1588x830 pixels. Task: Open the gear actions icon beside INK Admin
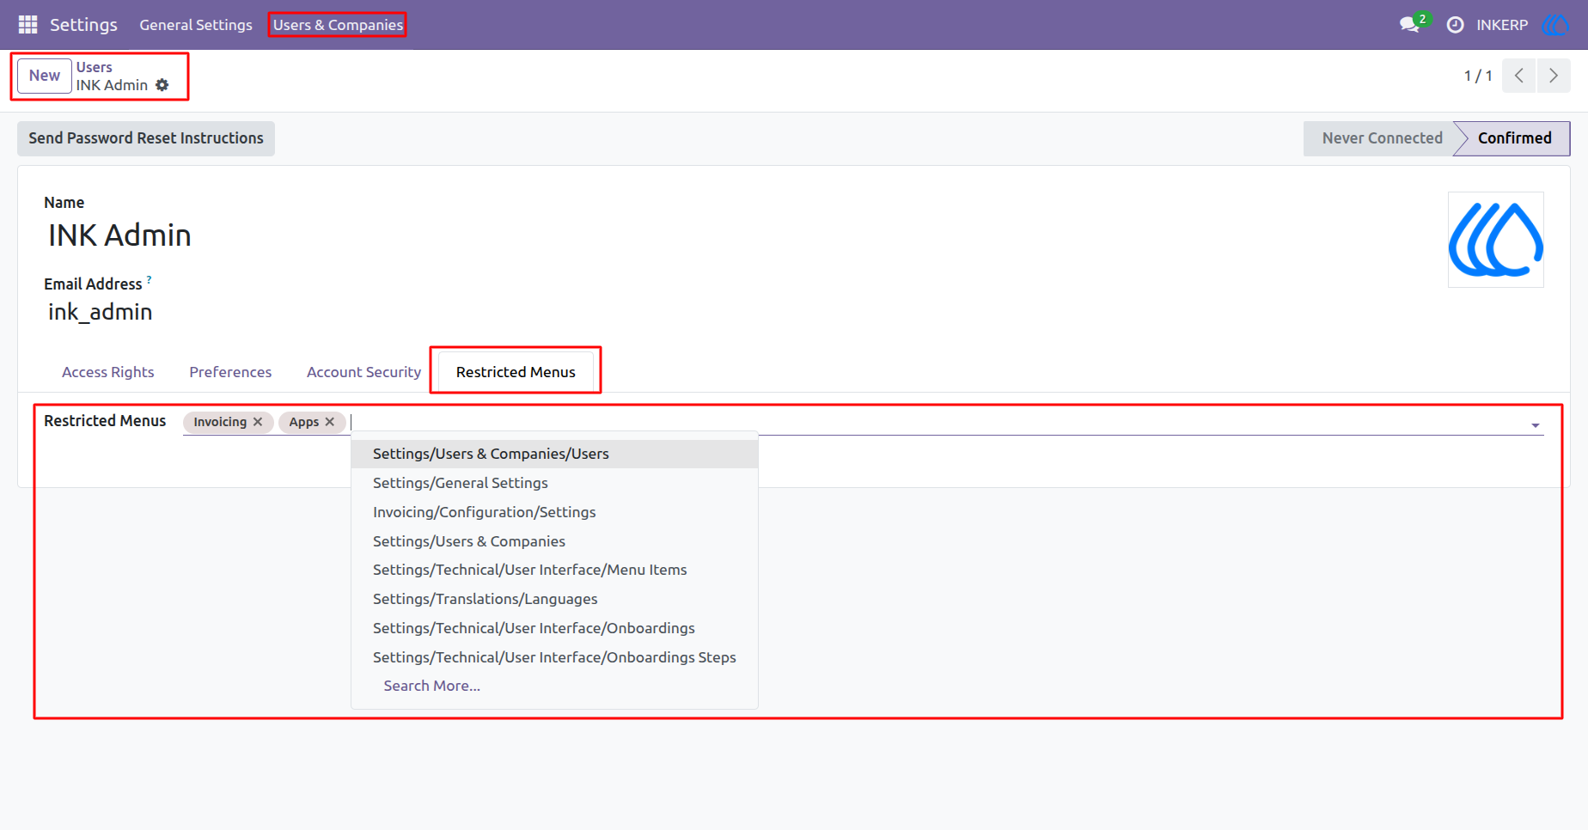[x=162, y=85]
